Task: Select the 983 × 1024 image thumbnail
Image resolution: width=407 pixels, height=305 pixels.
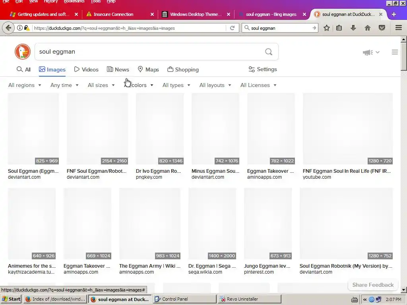Action: [150, 224]
